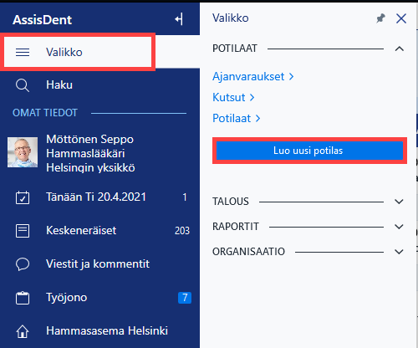Click the Työjono clipboard icon

pos(23,298)
